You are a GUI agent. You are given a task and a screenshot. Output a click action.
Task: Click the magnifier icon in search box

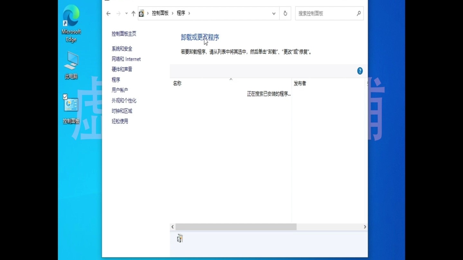pos(359,13)
